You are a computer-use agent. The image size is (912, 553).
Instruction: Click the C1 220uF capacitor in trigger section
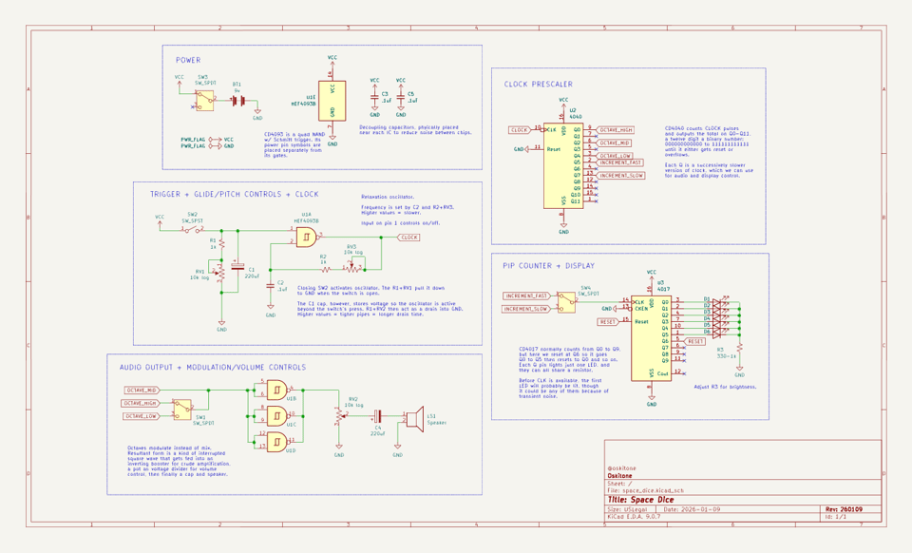(237, 267)
